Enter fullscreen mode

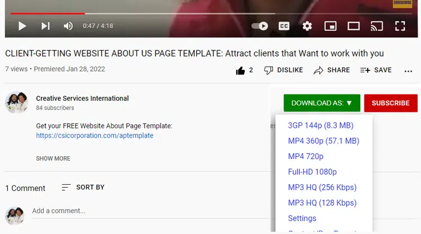400,26
